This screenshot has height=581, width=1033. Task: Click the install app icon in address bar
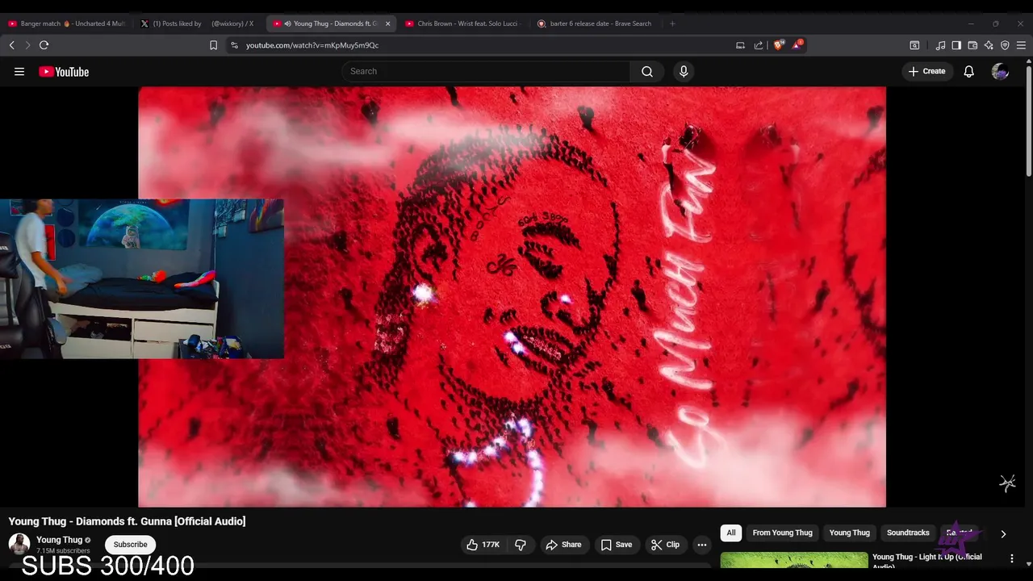pyautogui.click(x=740, y=45)
